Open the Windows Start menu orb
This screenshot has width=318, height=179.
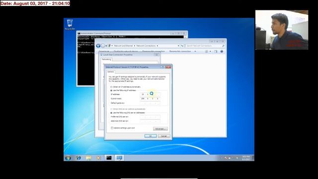point(68,158)
